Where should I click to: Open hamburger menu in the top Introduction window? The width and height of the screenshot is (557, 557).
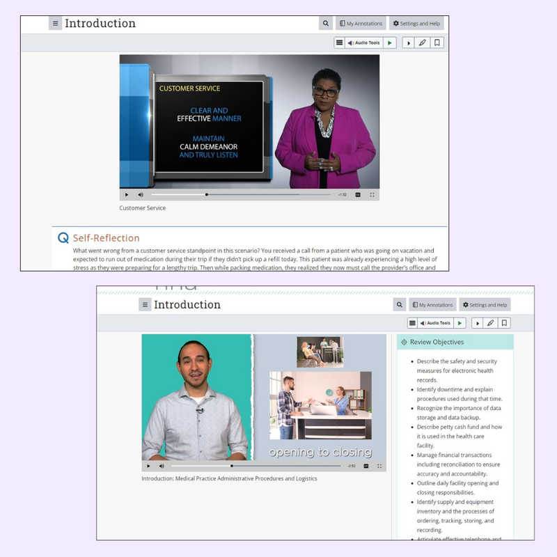coord(56,24)
